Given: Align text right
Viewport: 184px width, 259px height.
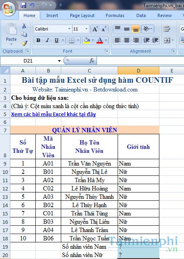Looking at the screenshot, I should coord(136,40).
